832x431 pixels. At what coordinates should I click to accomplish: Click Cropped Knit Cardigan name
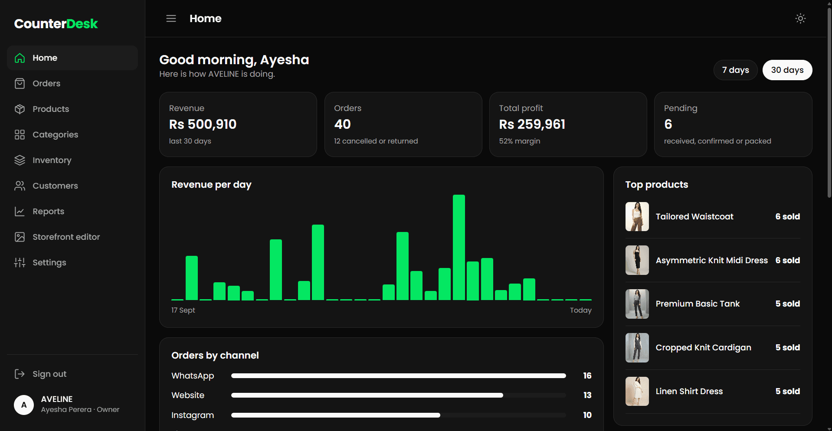[704, 348]
